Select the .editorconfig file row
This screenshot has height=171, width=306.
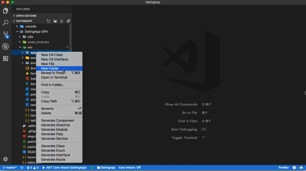coord(29,126)
